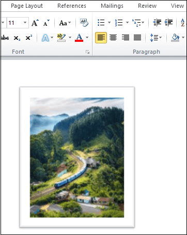
Task: Click the Grow Font icon
Action: pos(35,23)
